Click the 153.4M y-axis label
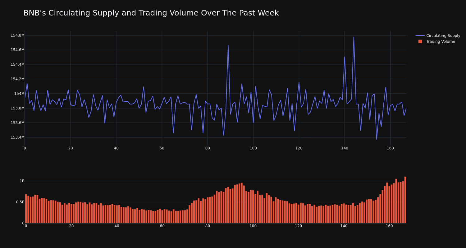The image size is (466, 248). (17, 137)
